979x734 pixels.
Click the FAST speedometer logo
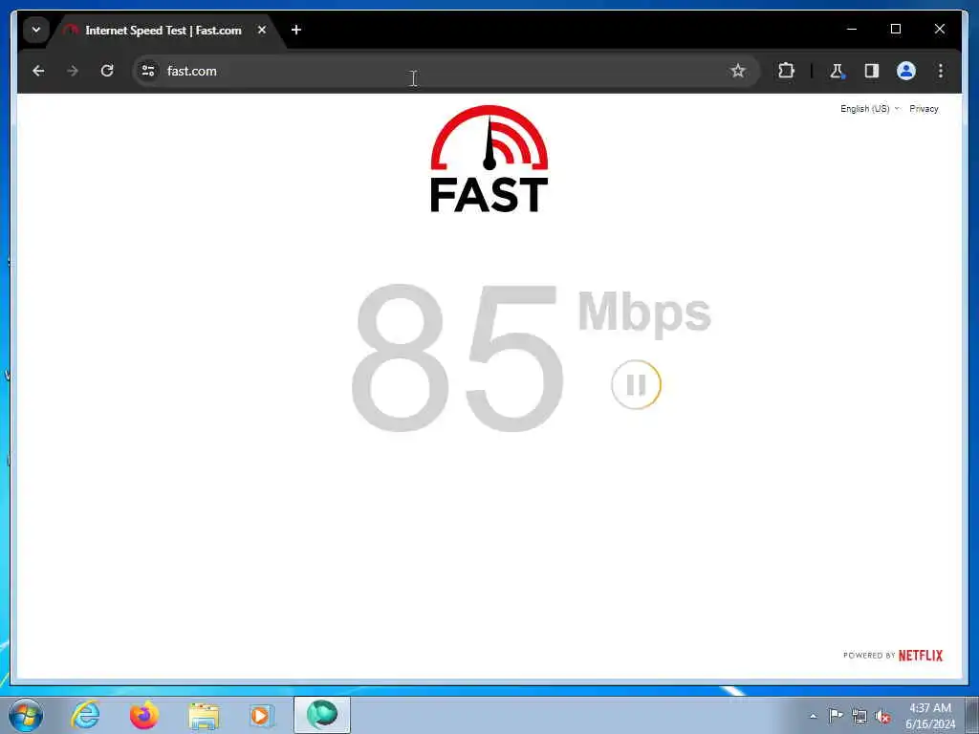pyautogui.click(x=489, y=159)
